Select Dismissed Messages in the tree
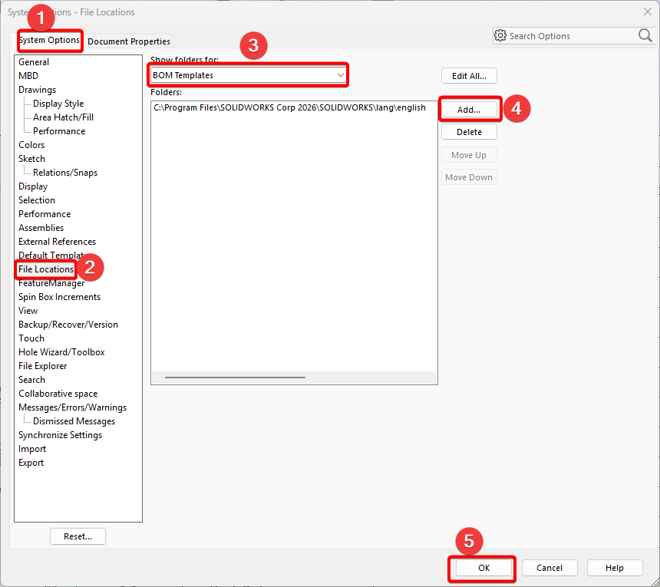The width and height of the screenshot is (660, 587). tap(74, 421)
